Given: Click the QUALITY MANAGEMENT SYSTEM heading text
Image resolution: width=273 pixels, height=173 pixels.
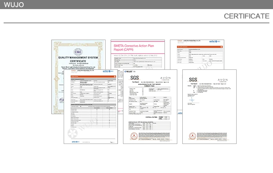Looking at the screenshot, I should click(x=78, y=57).
